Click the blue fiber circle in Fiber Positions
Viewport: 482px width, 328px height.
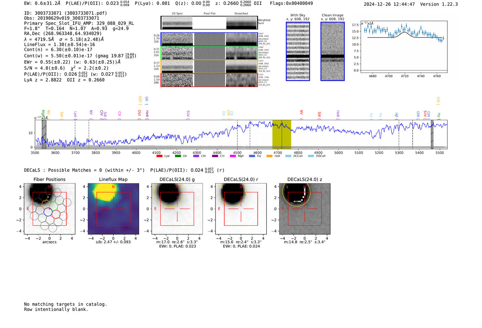48,212
